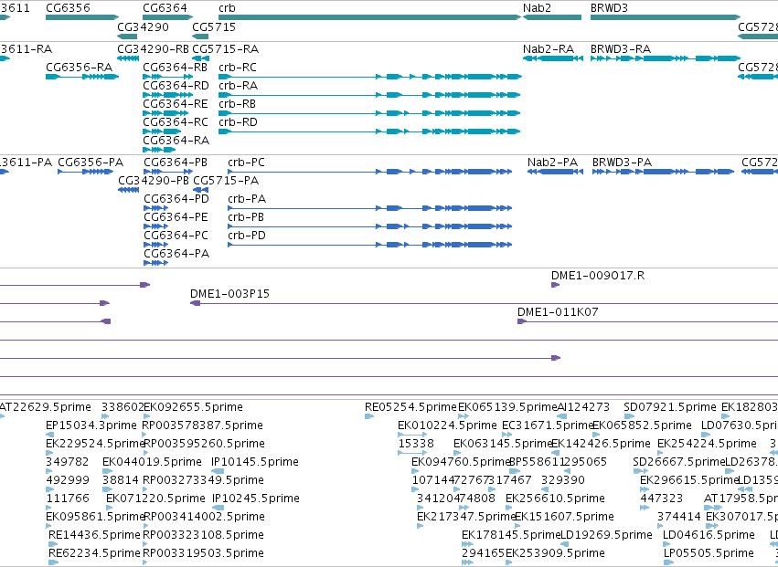Select the IP10245.5prime EST label
The image size is (778, 567).
(x=256, y=498)
